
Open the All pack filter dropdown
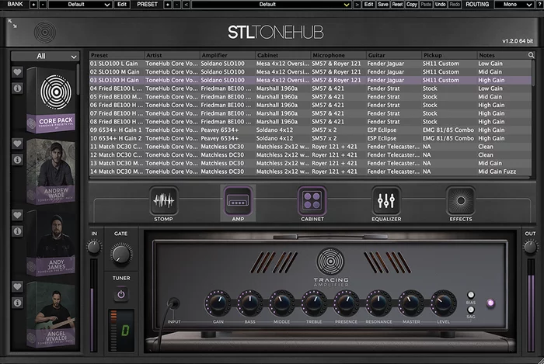pyautogui.click(x=45, y=56)
